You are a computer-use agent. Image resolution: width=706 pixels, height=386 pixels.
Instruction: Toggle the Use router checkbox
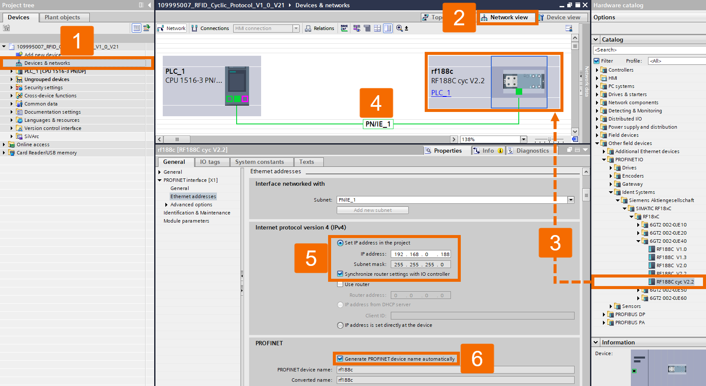pos(340,284)
